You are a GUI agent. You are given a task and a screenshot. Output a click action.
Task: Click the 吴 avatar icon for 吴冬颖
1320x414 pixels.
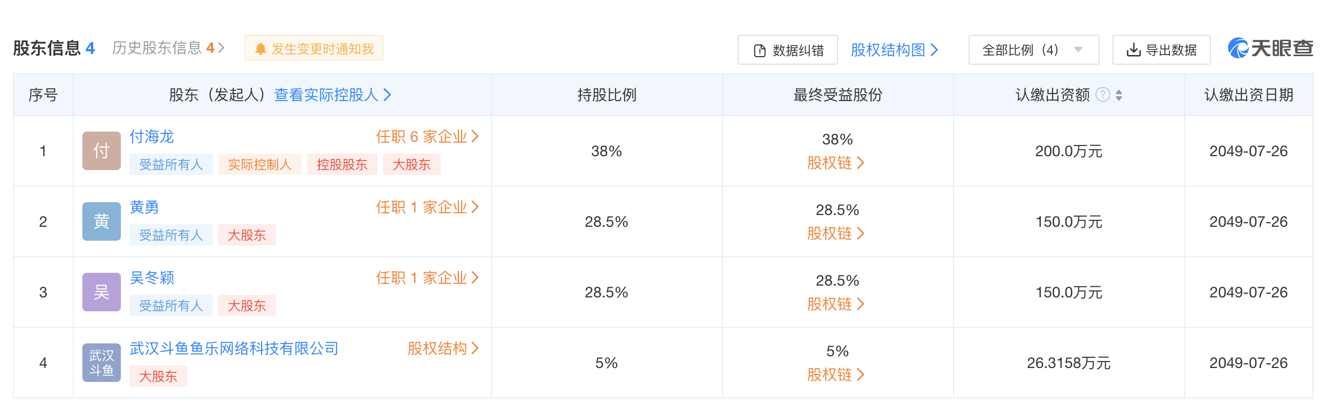pos(102,292)
